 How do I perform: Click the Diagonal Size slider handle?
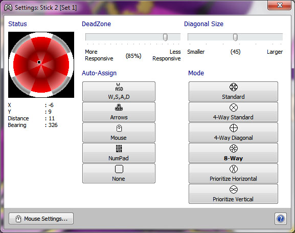point(235,37)
